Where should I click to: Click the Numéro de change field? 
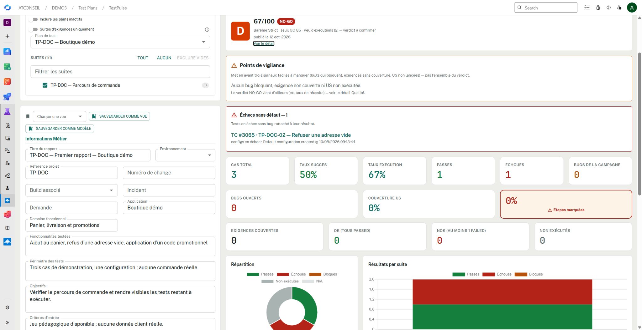click(169, 173)
